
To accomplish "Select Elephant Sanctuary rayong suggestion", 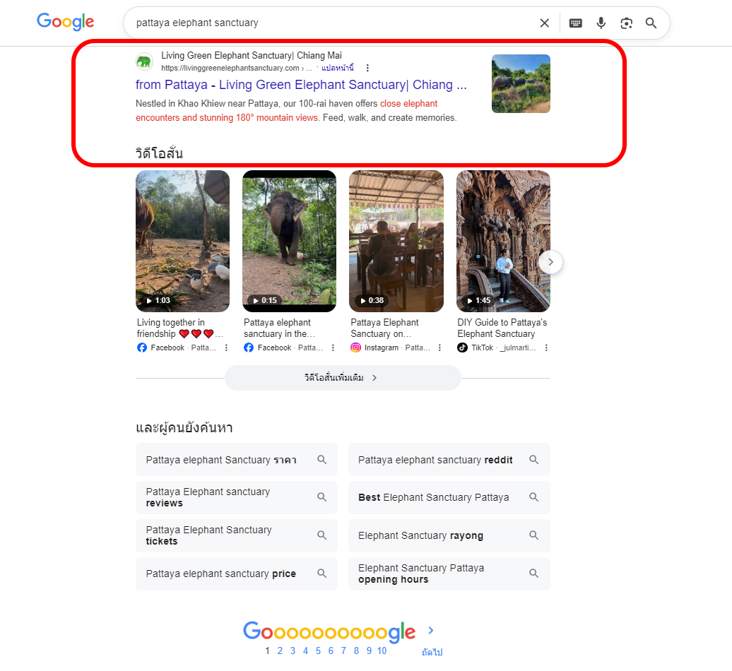I will (x=449, y=535).
